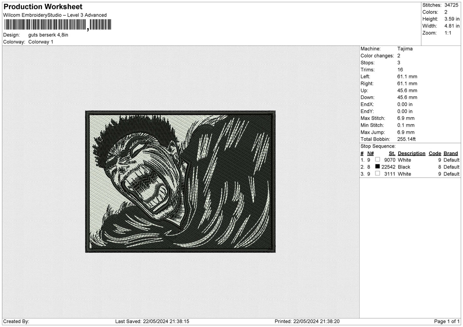Click the EndX value '0.00 in'

[x=405, y=104]
